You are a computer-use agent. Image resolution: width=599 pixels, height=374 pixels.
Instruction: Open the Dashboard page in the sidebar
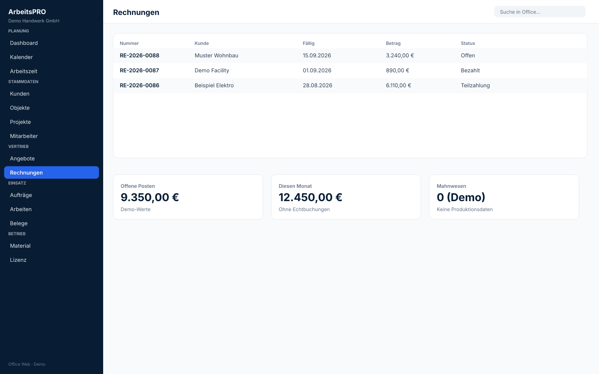click(52, 43)
